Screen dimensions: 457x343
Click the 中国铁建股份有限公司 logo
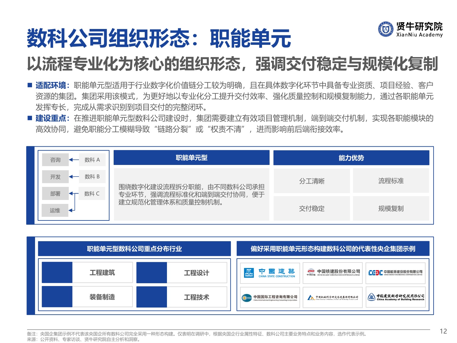333,273
